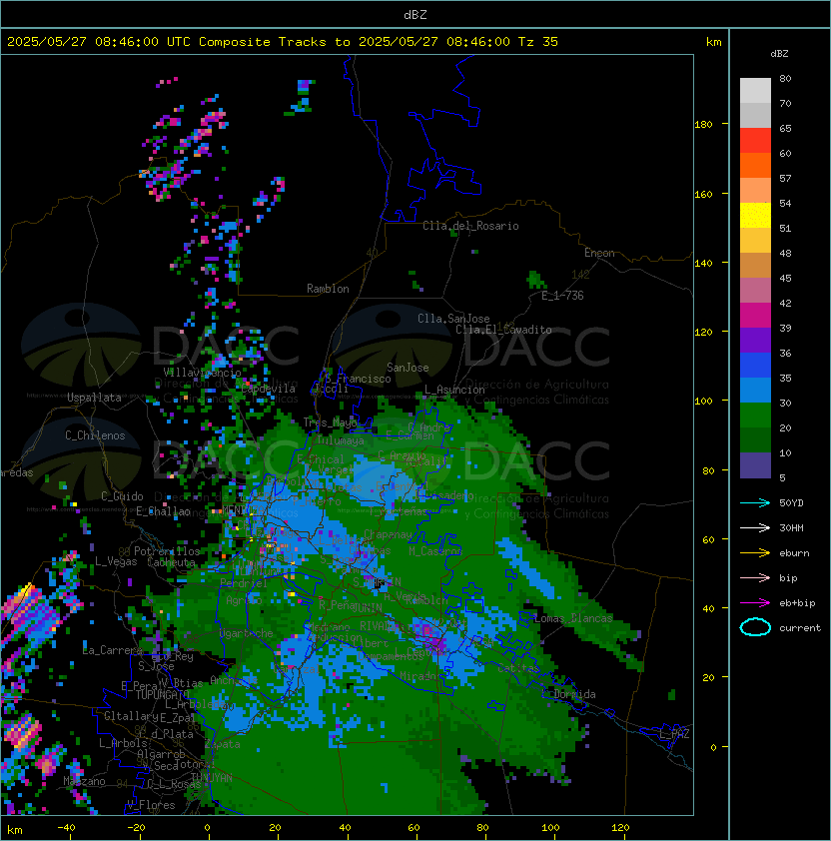Pick the light gray 70-80 dBZ swatch
The height and width of the screenshot is (841, 831).
click(755, 90)
